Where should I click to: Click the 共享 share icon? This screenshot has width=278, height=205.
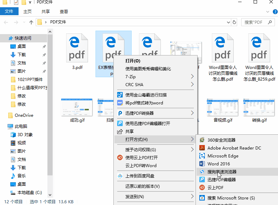(120, 131)
